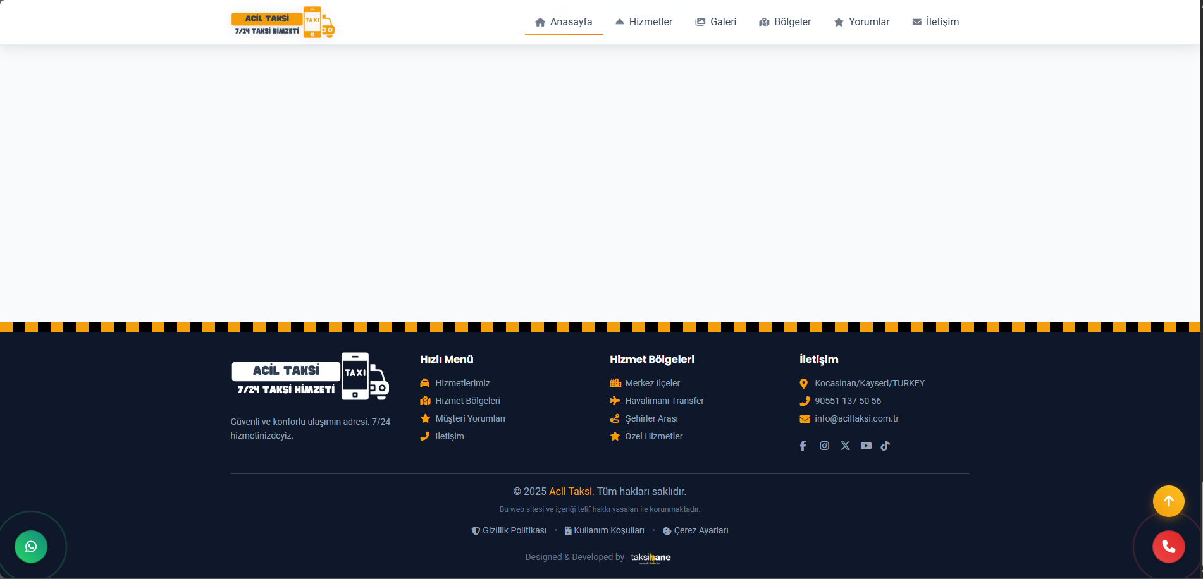Open the Instagram social icon
Screen dimensions: 1203x579
pyautogui.click(x=824, y=446)
